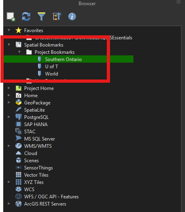The image size is (185, 212).
Task: Expand the WMS/WMTS node
Action: click(x=9, y=146)
